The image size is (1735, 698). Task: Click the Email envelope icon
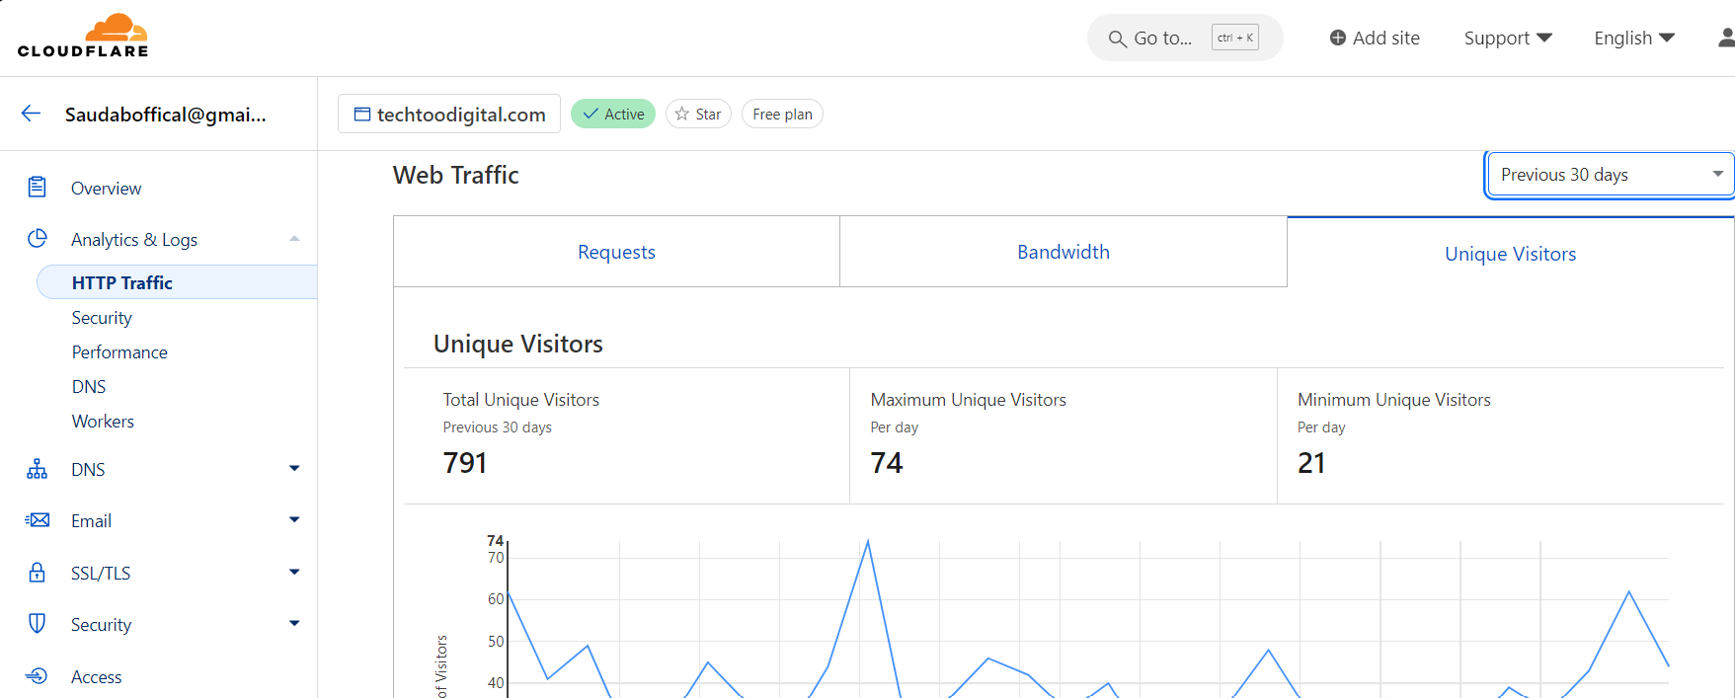pos(38,520)
